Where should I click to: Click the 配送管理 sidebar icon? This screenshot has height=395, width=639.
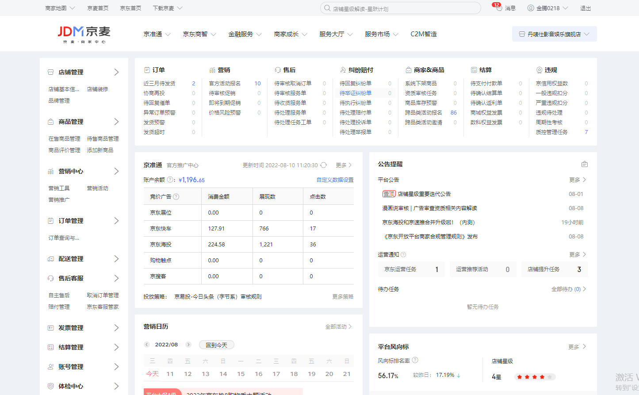pos(51,259)
